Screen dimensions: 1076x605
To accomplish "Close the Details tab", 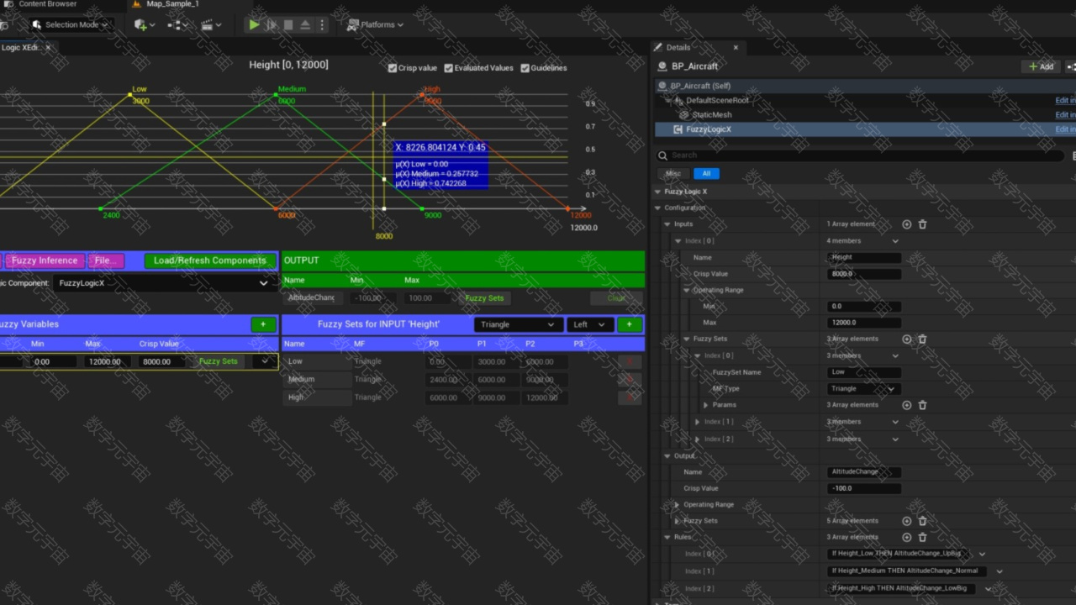I will 736,48.
